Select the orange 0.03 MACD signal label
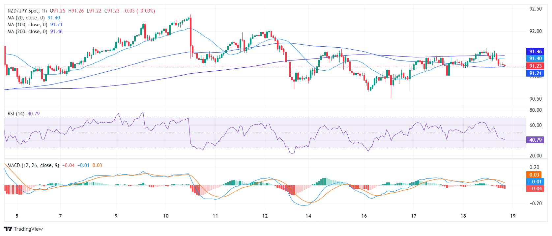Viewport: 552px width, 236px height. pyautogui.click(x=534, y=175)
